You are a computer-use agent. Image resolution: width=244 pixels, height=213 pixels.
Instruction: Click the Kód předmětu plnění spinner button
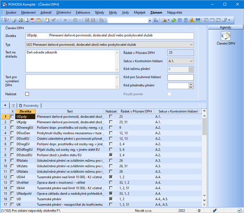click(191, 85)
